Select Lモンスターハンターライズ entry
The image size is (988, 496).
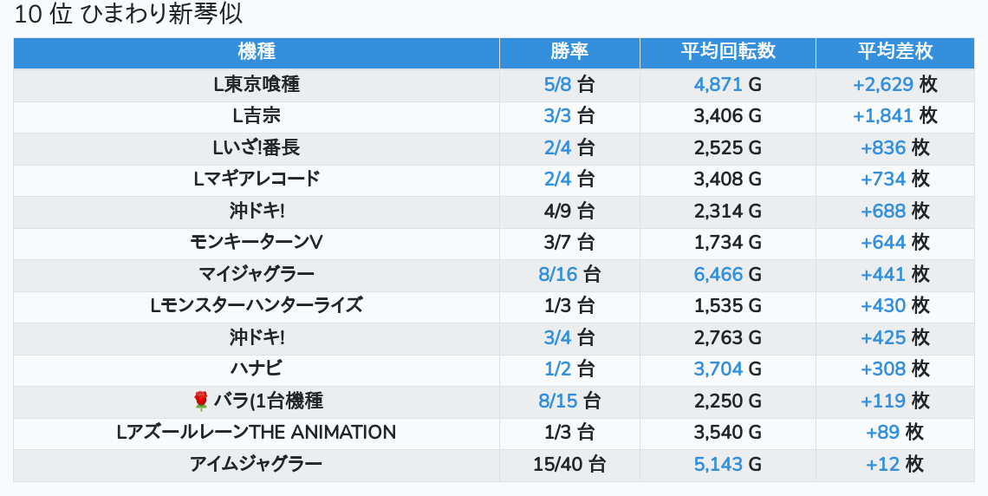(x=256, y=305)
